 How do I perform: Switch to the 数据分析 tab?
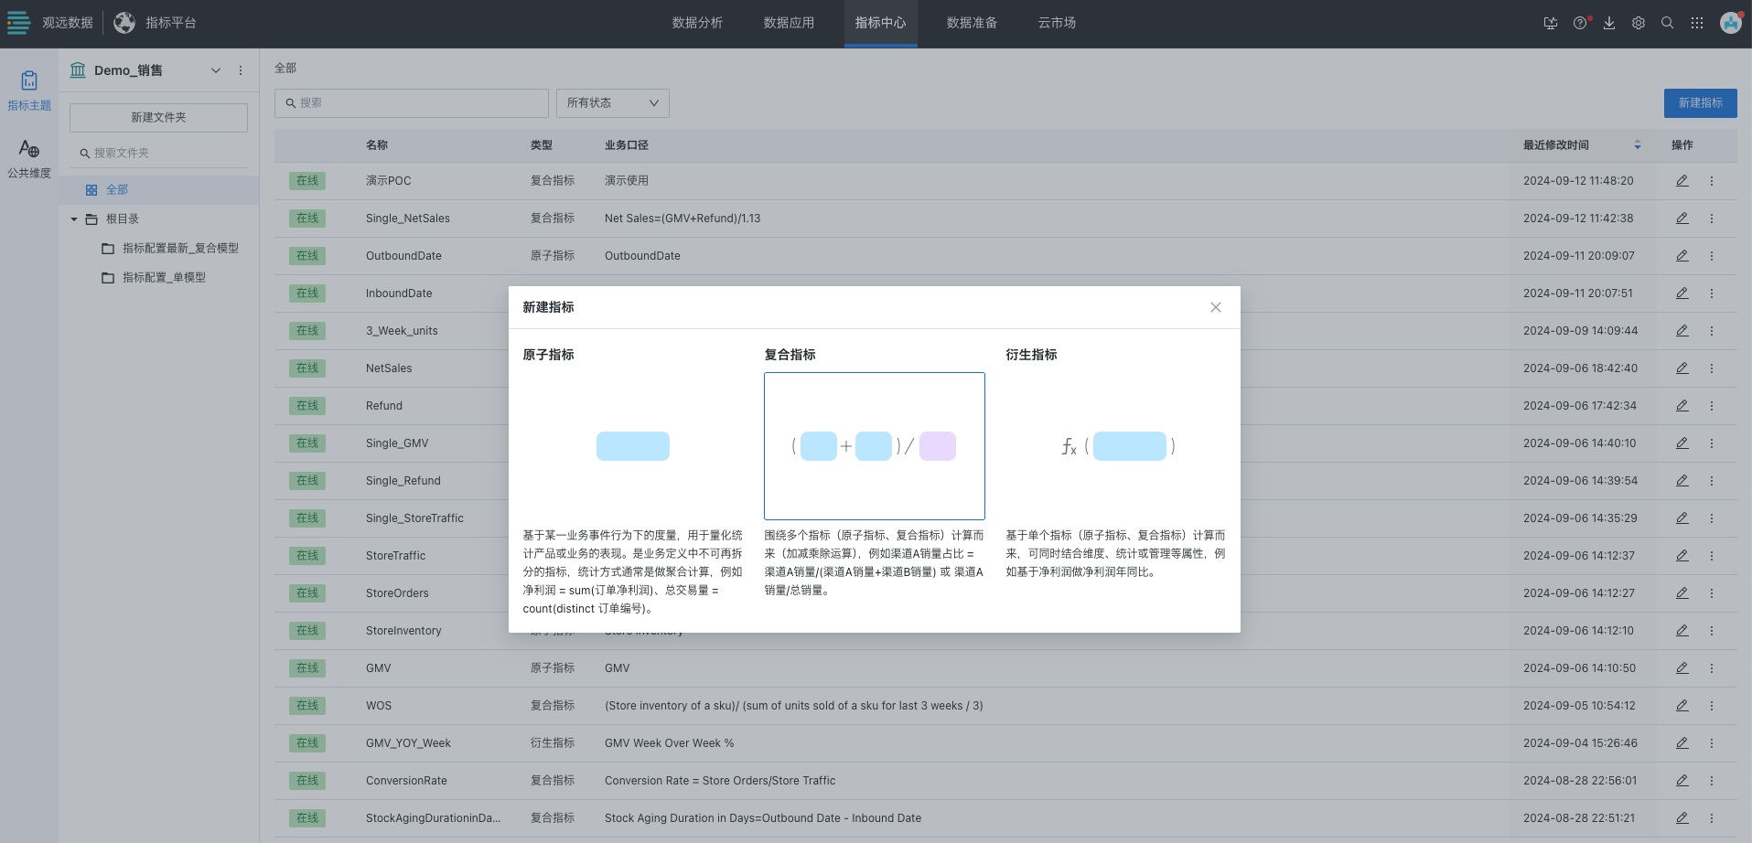697,23
